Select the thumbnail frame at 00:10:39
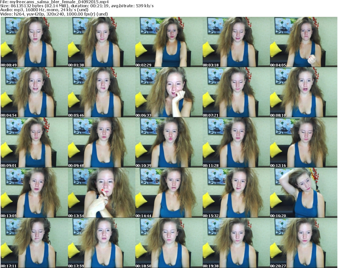 coord(169,142)
